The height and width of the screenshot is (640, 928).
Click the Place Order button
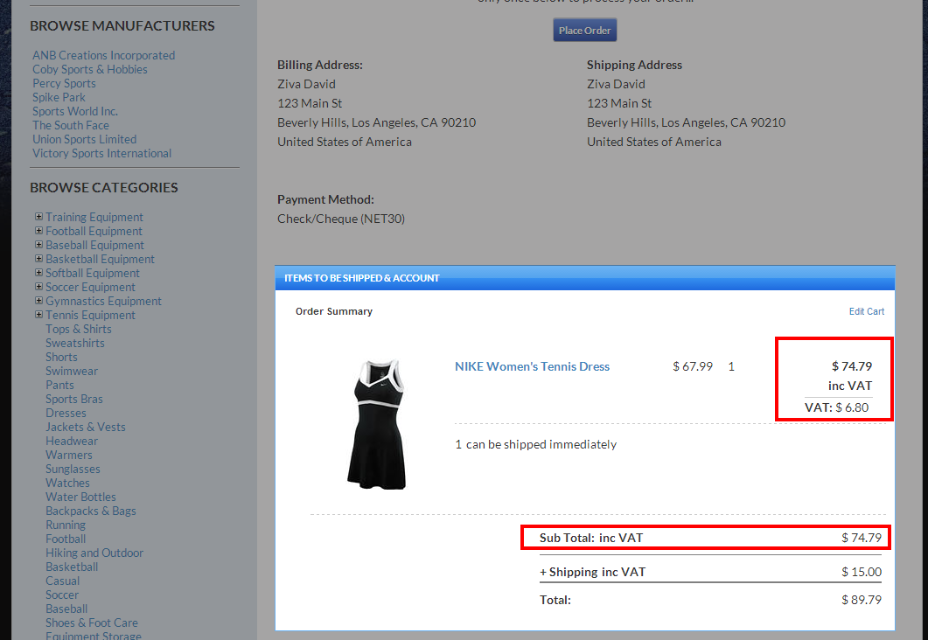point(584,30)
